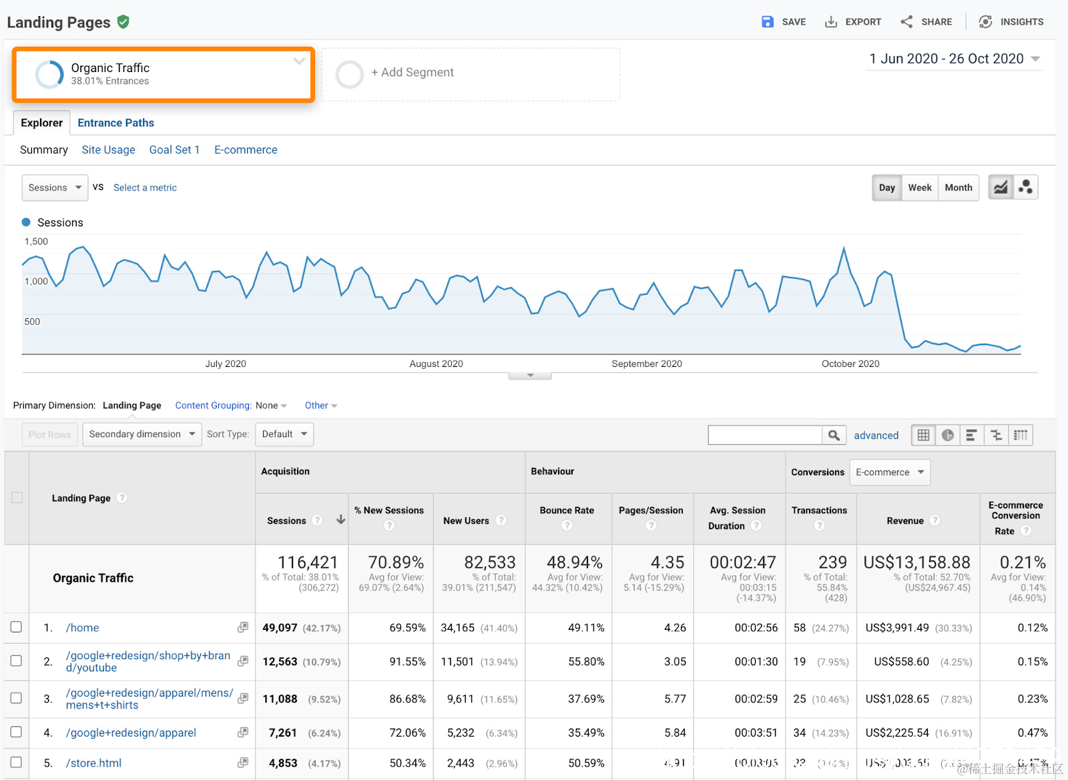The height and width of the screenshot is (780, 1068).
Task: Tick the select-all rows checkbox
Action: [17, 498]
